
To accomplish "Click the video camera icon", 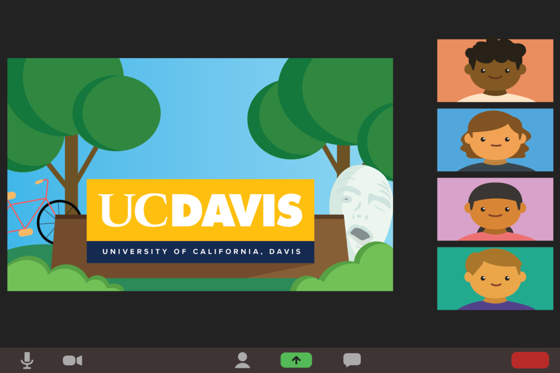I will (x=72, y=359).
